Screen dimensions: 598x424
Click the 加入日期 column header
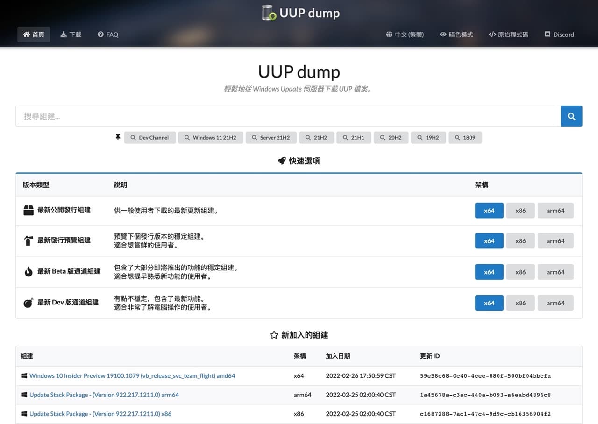[x=338, y=356]
